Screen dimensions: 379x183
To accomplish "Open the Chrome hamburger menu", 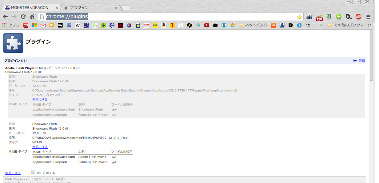I will point(369,17).
